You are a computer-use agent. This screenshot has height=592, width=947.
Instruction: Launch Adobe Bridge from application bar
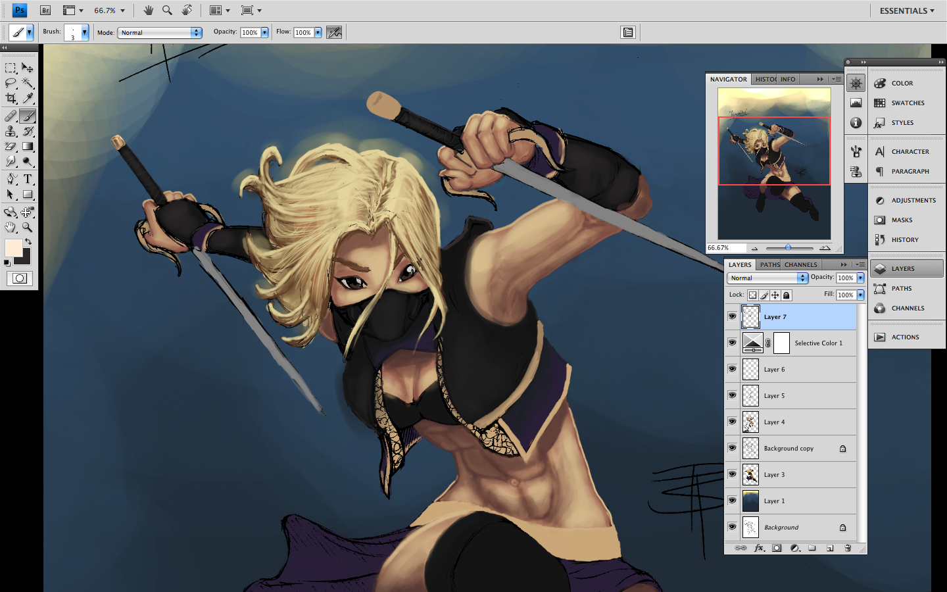45,11
